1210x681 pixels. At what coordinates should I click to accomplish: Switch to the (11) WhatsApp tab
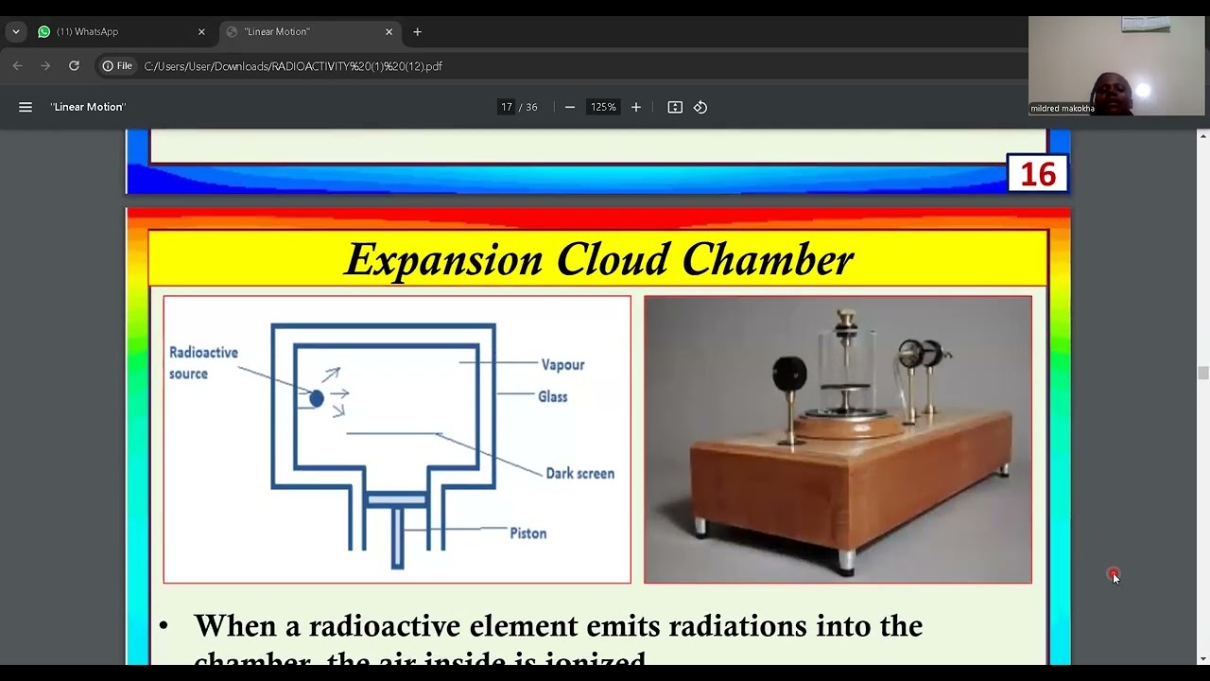coord(123,32)
